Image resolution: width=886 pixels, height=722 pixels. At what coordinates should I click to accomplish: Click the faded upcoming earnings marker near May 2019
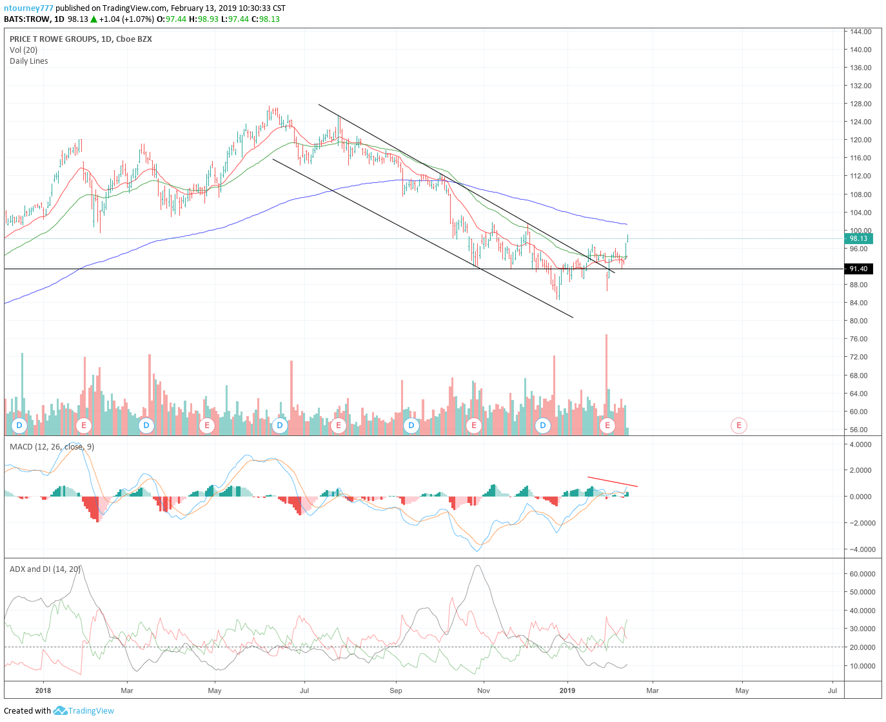(739, 425)
